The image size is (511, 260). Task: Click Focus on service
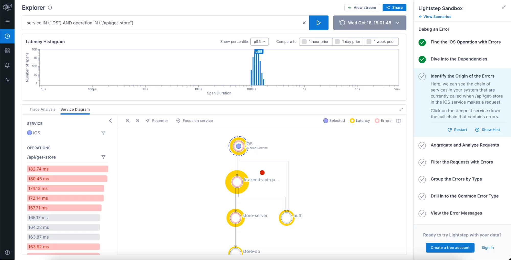(x=195, y=121)
